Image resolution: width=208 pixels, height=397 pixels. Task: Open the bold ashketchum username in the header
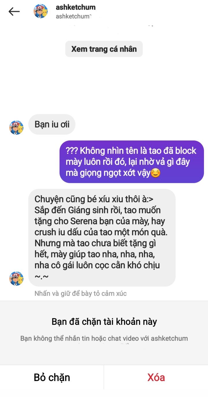click(76, 7)
